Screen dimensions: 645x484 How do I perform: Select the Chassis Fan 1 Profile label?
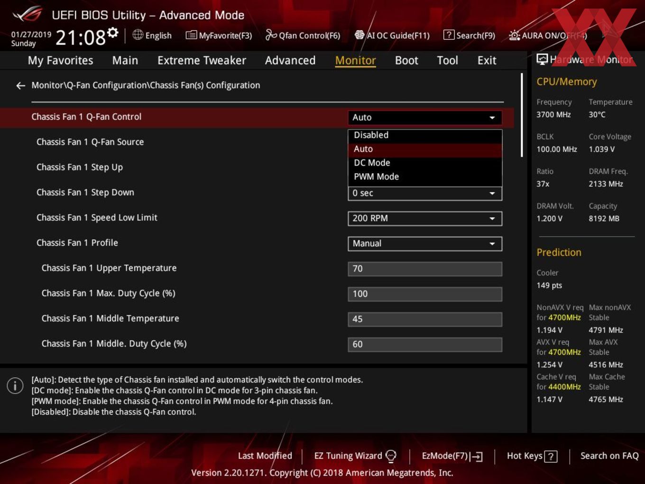77,243
